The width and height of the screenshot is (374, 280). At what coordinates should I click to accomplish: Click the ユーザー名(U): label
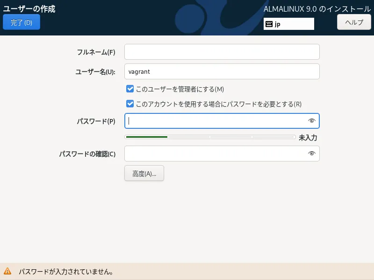[x=95, y=72]
